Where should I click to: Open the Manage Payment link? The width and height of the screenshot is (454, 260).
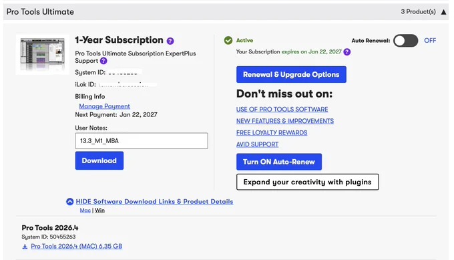coord(105,106)
